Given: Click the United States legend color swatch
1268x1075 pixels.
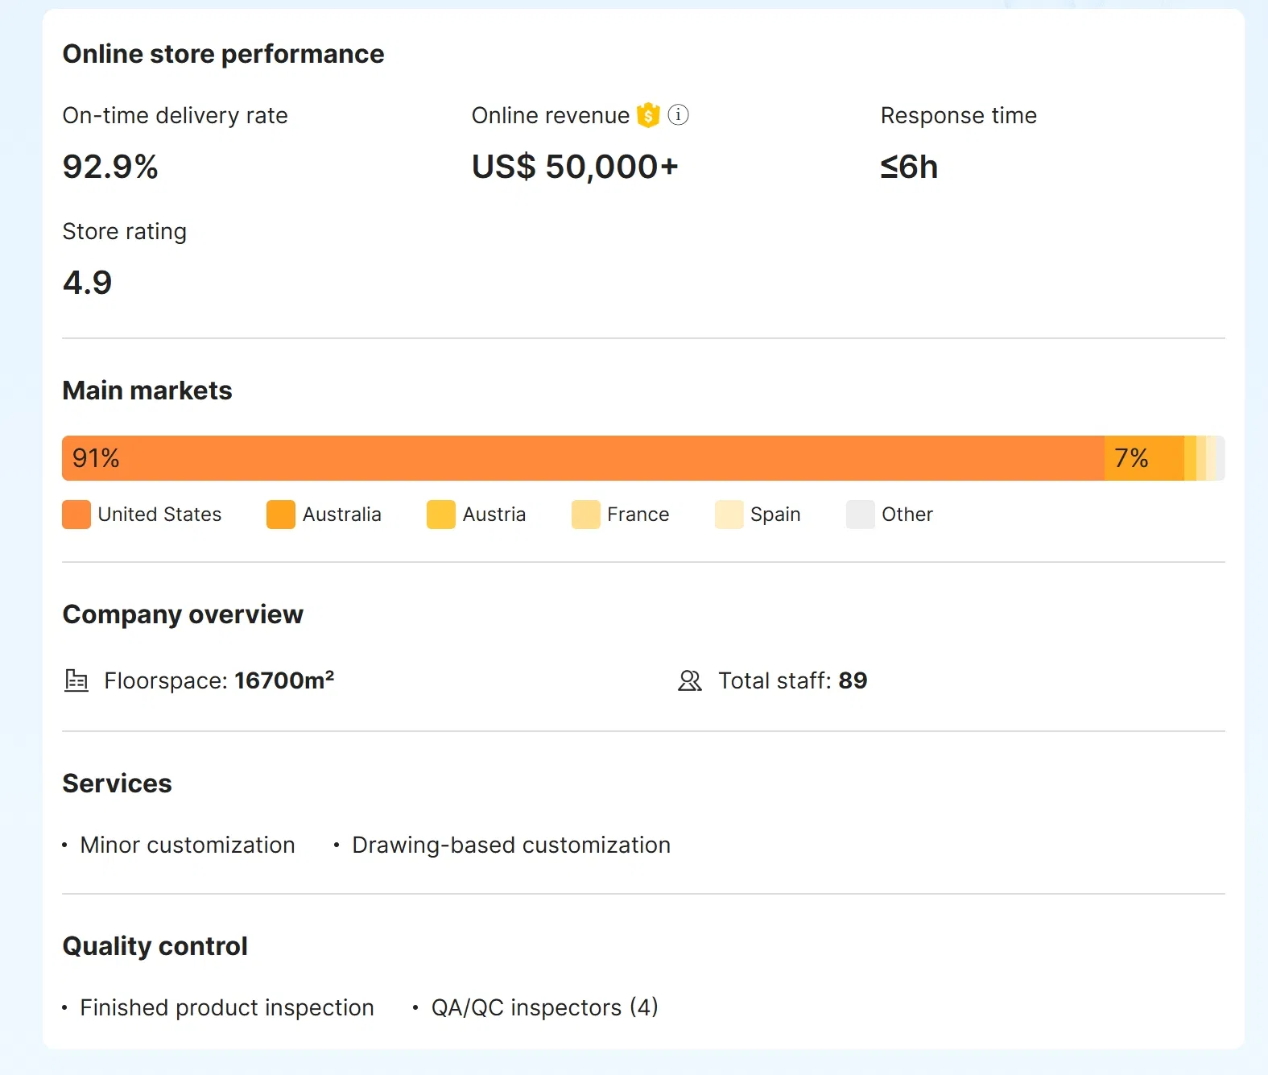Looking at the screenshot, I should 76,515.
